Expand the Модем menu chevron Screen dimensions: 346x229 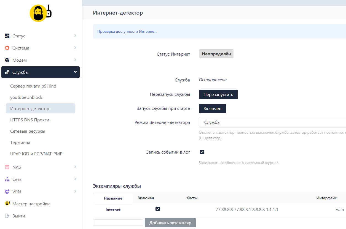(75, 60)
